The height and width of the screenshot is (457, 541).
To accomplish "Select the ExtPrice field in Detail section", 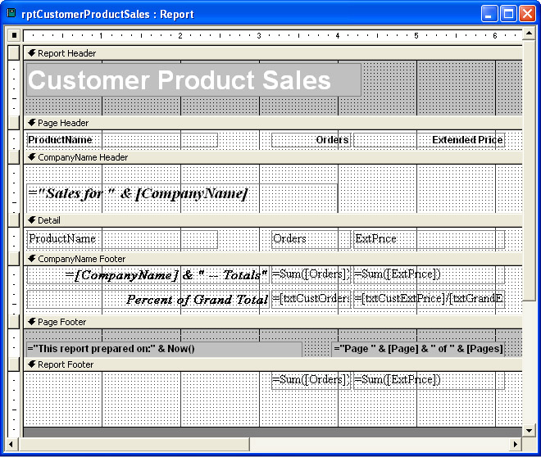I will (424, 239).
